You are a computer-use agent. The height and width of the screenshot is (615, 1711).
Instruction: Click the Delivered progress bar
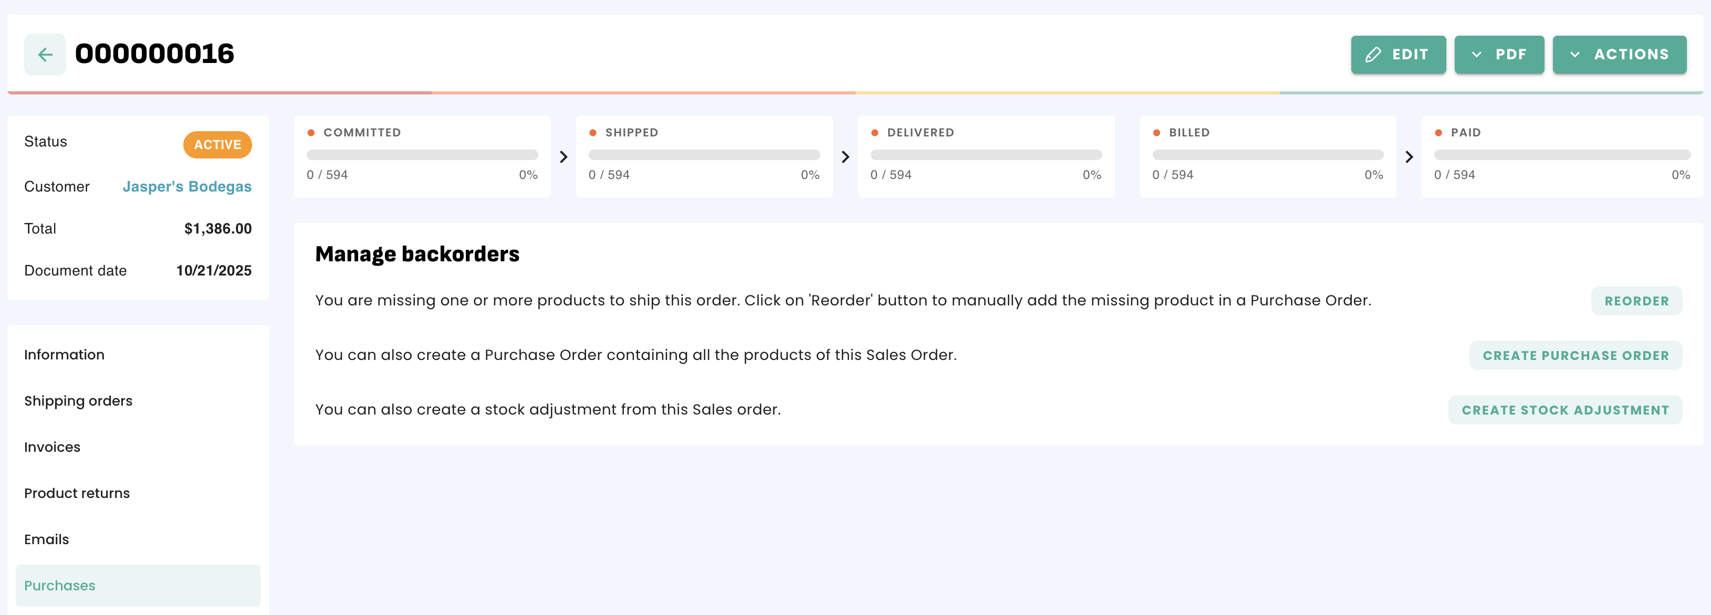[x=986, y=155]
